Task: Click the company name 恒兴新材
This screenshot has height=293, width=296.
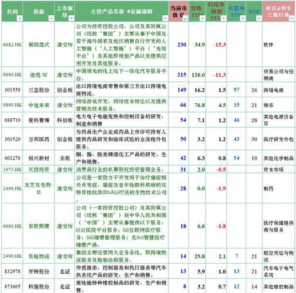Action: 39,158
